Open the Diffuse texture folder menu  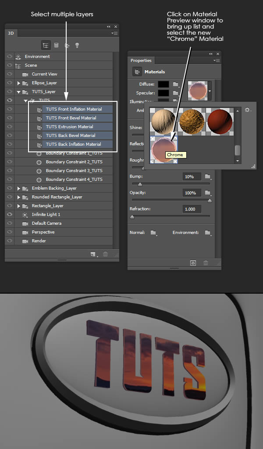pos(176,84)
